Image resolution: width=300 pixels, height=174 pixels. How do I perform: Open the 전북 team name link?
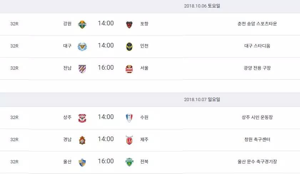pos(144,161)
